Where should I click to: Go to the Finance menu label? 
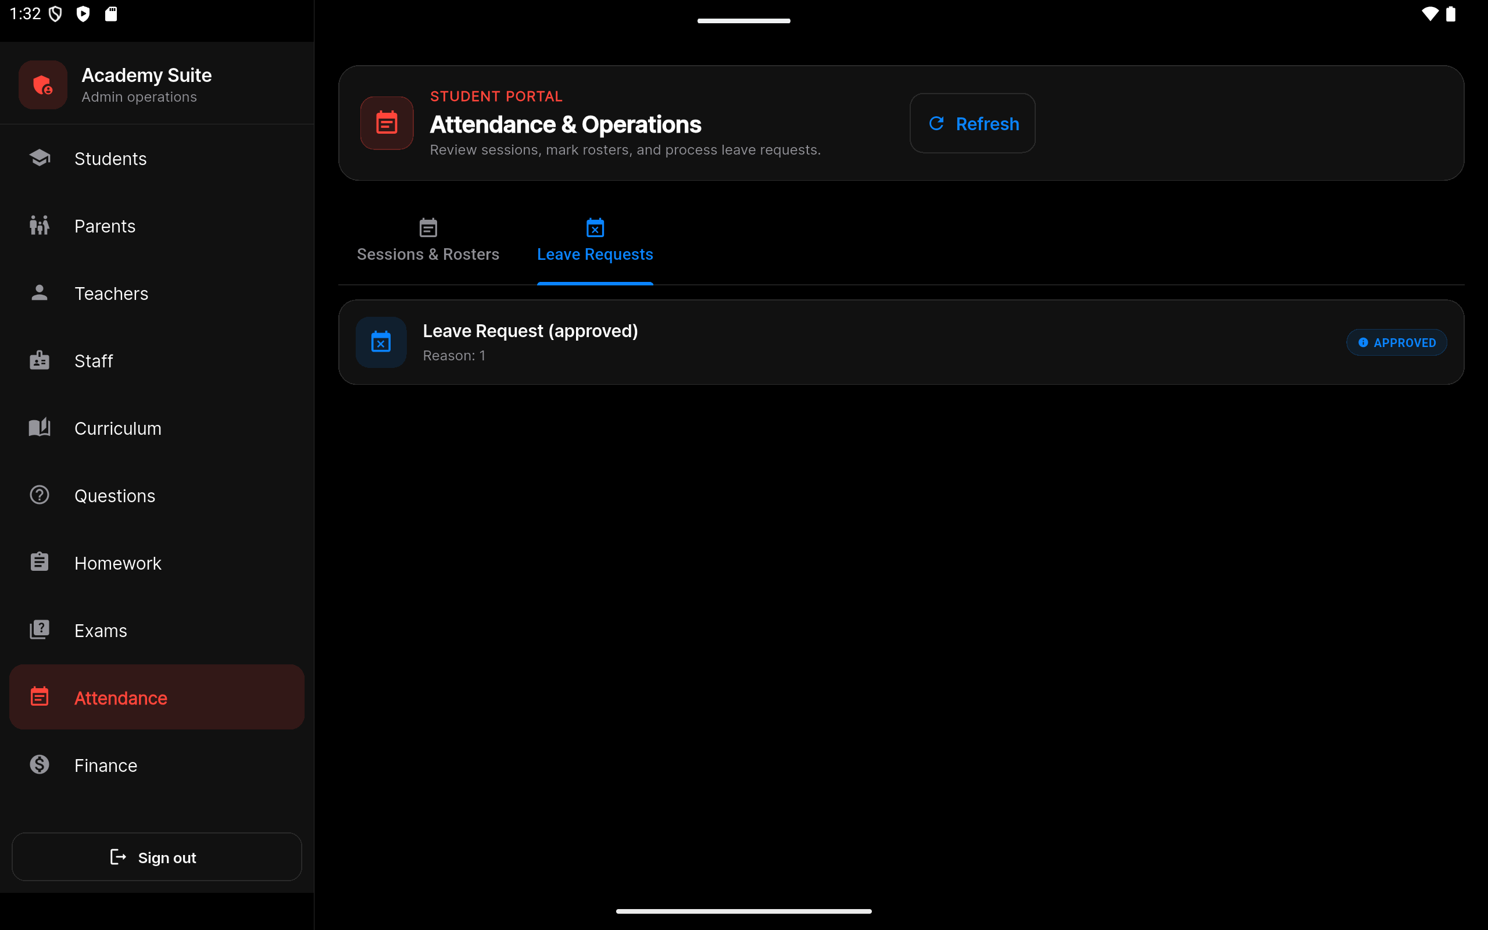106,766
